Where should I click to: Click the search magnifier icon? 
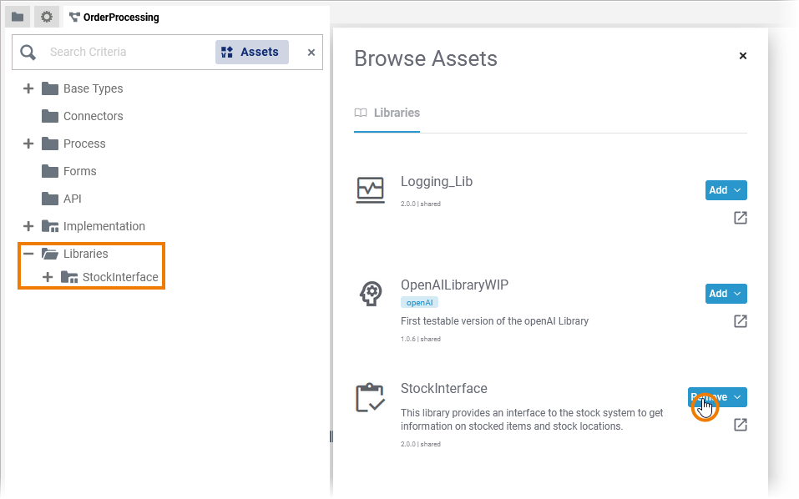click(28, 53)
